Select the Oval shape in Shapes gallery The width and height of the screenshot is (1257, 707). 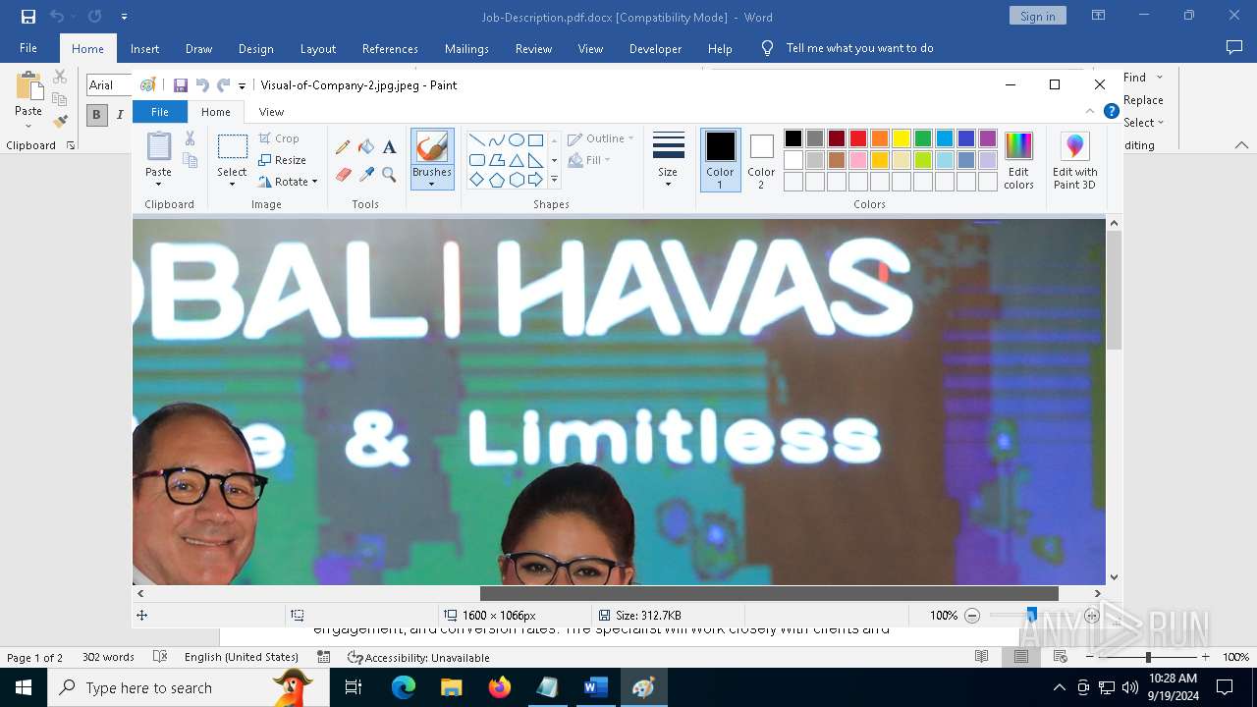point(516,140)
